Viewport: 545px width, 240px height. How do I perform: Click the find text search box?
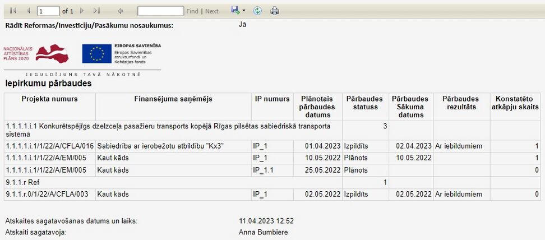pyautogui.click(x=160, y=11)
